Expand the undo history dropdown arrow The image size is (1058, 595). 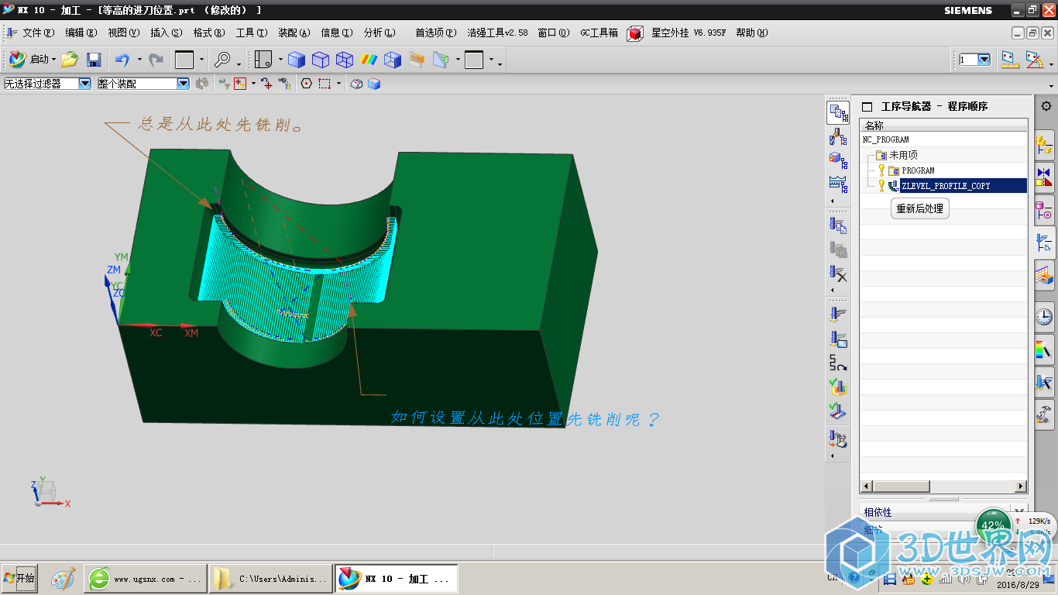[x=139, y=60]
